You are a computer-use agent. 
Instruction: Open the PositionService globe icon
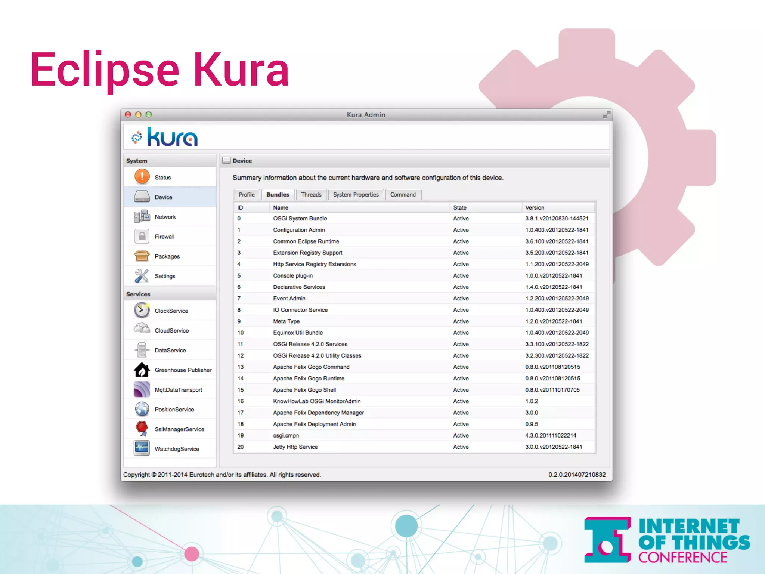142,409
